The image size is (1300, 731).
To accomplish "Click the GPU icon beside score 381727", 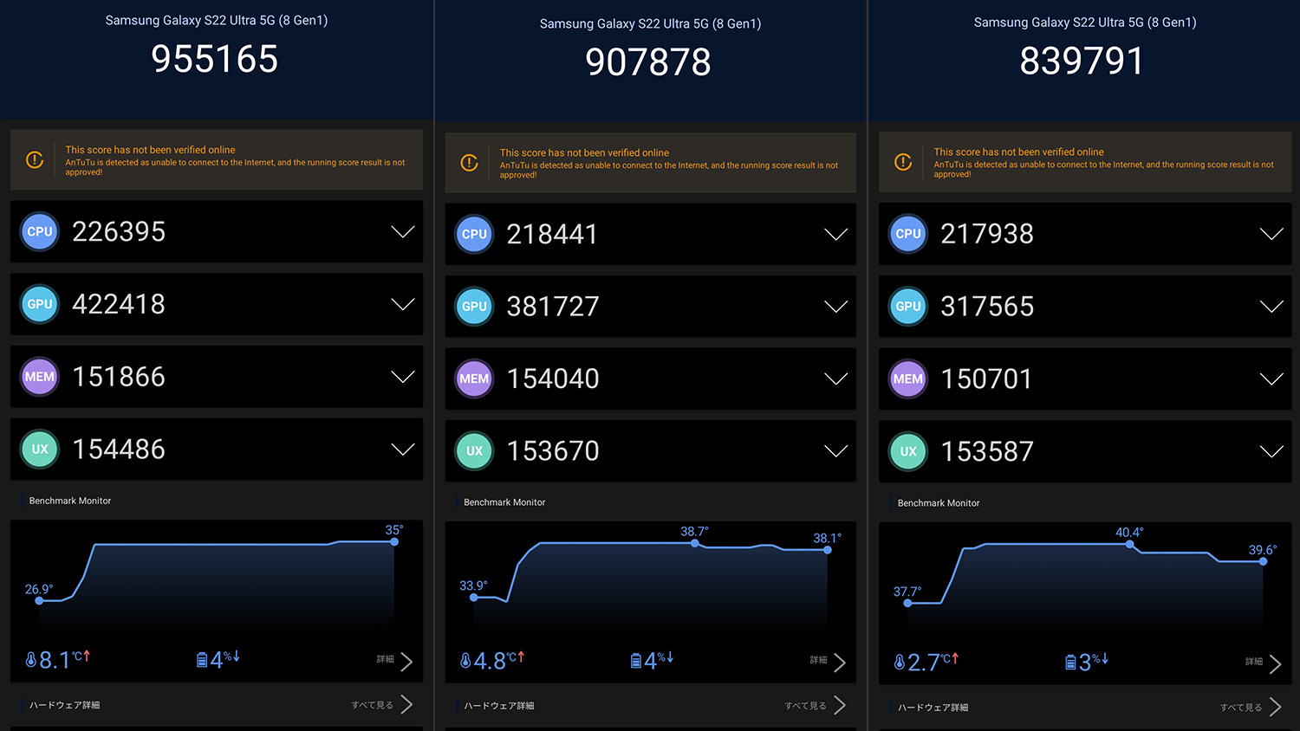I will [x=474, y=307].
